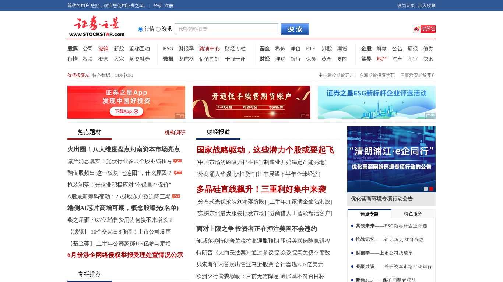Open the 研报 navigation link
This screenshot has height=282, width=503.
pyautogui.click(x=413, y=48)
